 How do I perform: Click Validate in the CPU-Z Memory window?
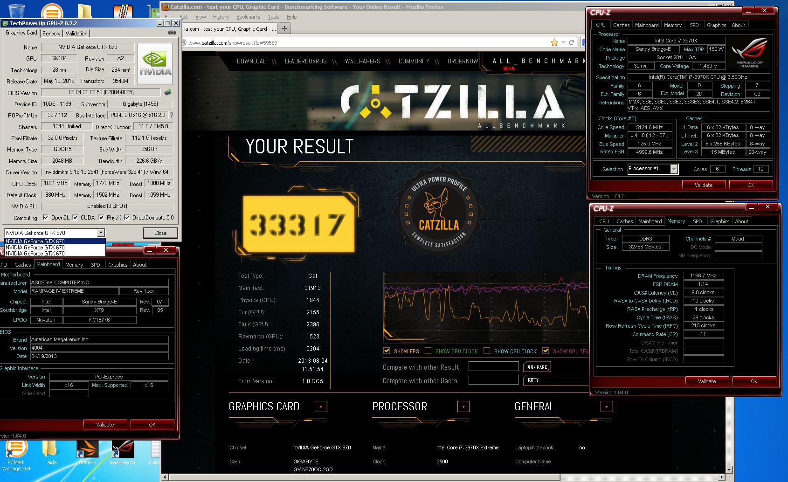(707, 381)
